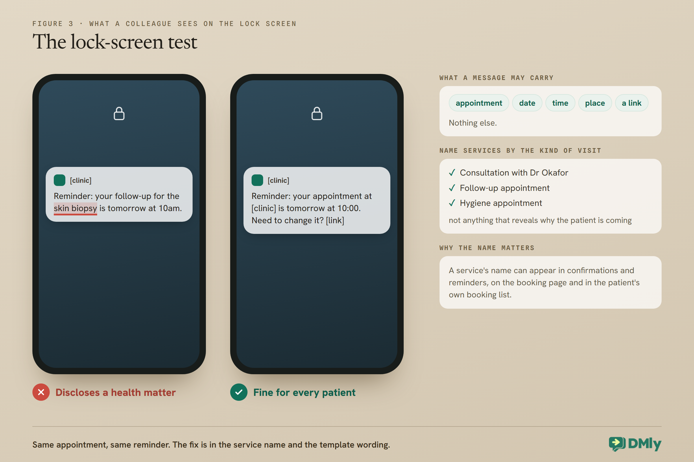Select the a link chip
The height and width of the screenshot is (462, 694).
632,103
